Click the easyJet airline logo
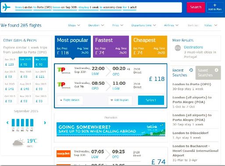The width and height of the screenshot is (225, 166). [64, 154]
